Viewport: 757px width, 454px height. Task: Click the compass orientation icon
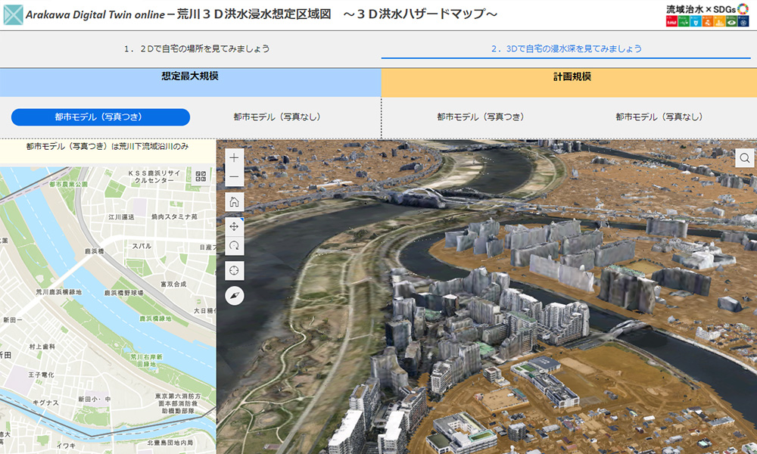click(234, 295)
